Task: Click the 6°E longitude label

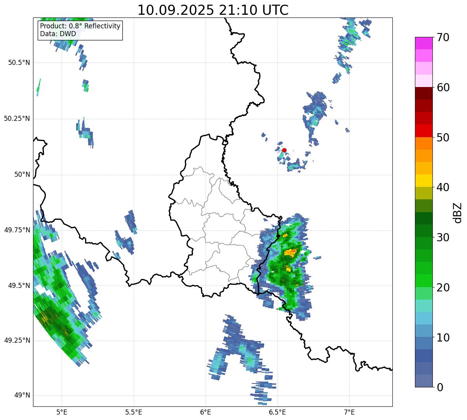Action: pos(206,412)
